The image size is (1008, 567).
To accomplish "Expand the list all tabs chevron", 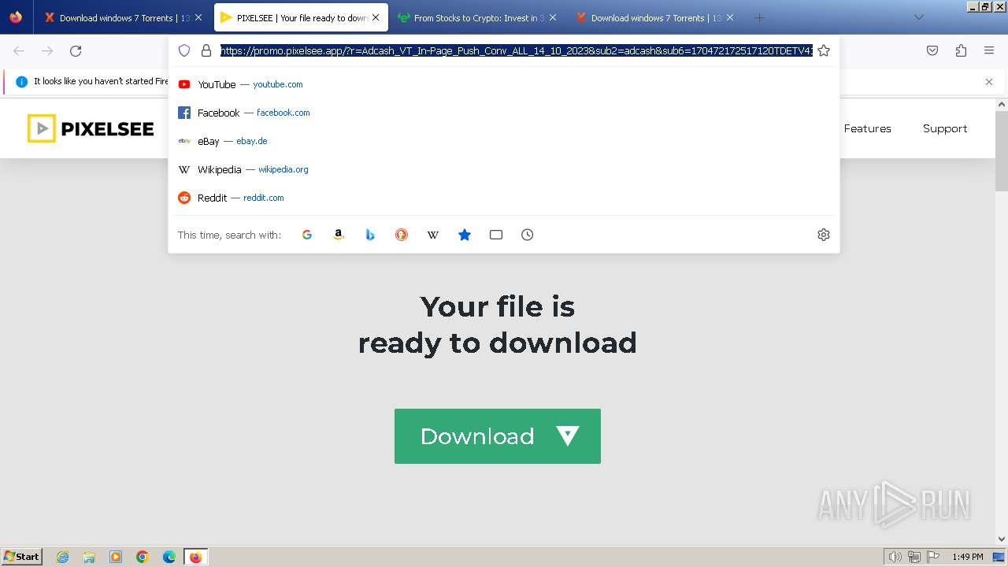I will tap(918, 17).
